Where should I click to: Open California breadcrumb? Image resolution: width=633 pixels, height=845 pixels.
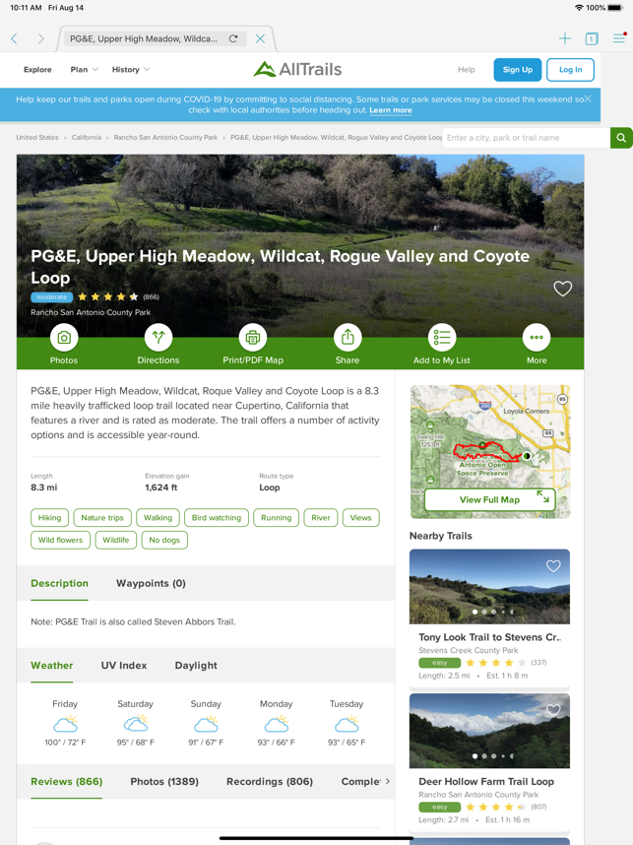(x=87, y=138)
